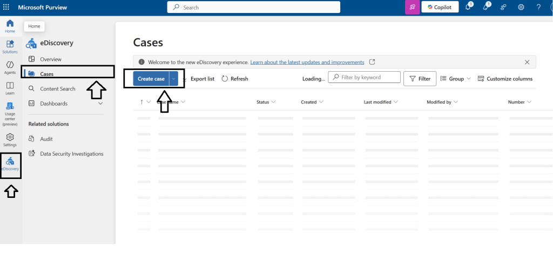This screenshot has width=553, height=254.
Task: Click the info icon in welcome banner
Action: pyautogui.click(x=141, y=62)
